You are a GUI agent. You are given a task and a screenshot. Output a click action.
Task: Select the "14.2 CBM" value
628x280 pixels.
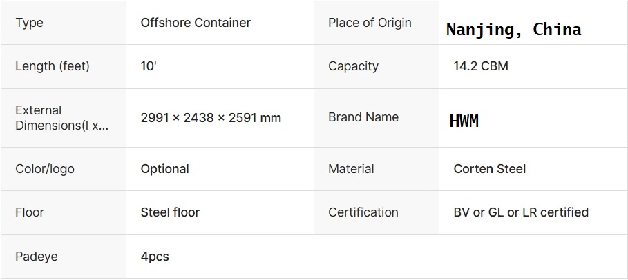click(x=481, y=66)
